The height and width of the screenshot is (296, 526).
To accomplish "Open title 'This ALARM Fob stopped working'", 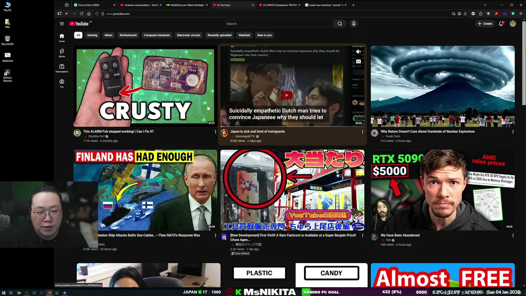I will pyautogui.click(x=118, y=132).
